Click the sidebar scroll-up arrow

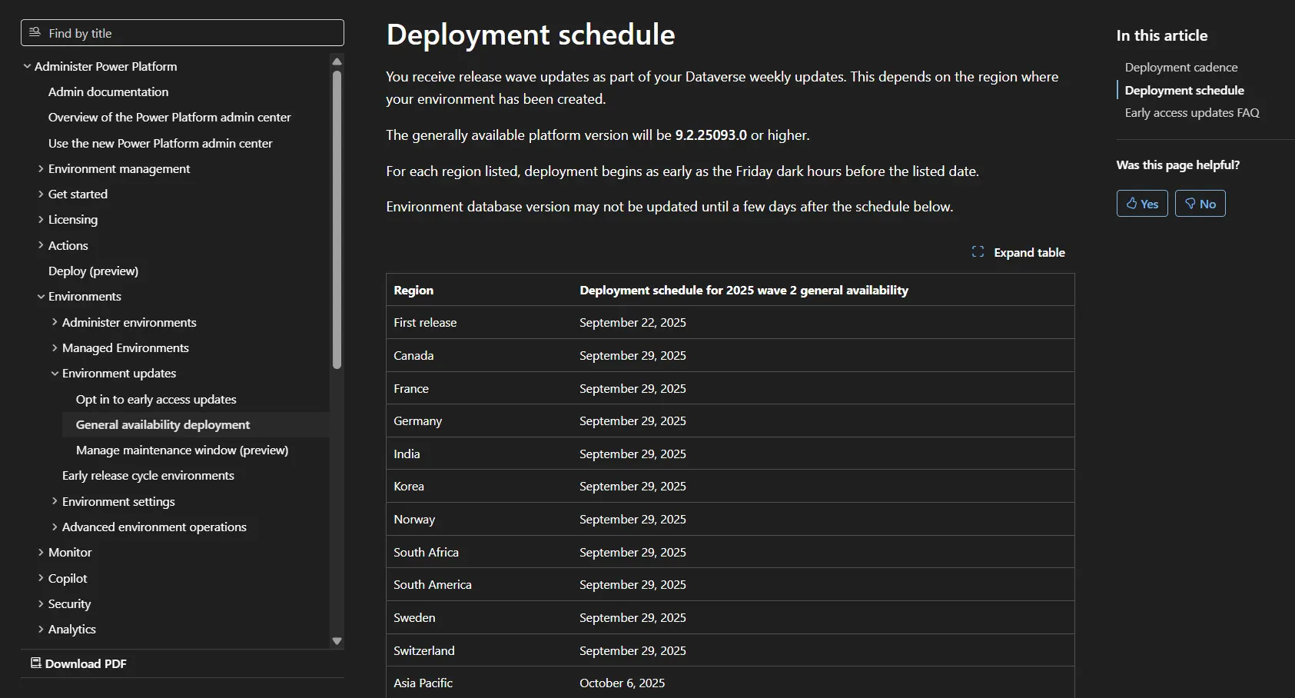pyautogui.click(x=337, y=61)
